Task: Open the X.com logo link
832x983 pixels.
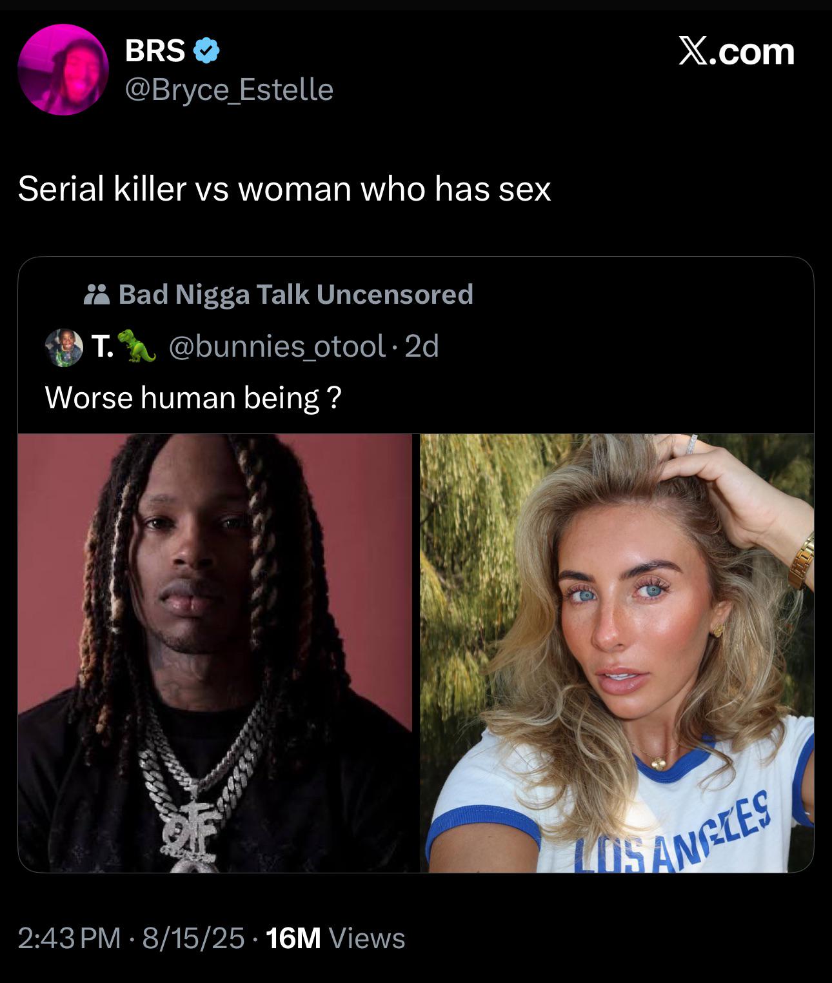Action: (736, 52)
